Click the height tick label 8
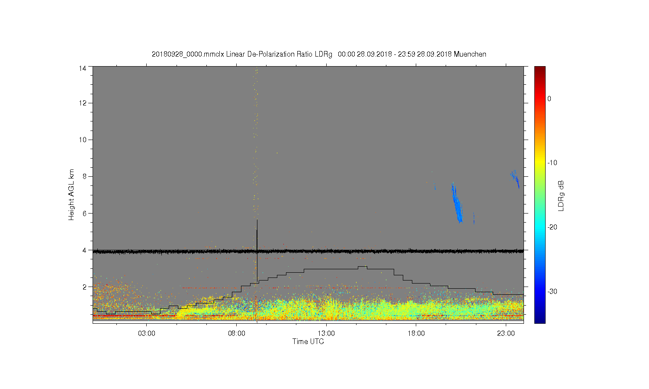Viewport: 649px width, 389px height. pos(84,176)
